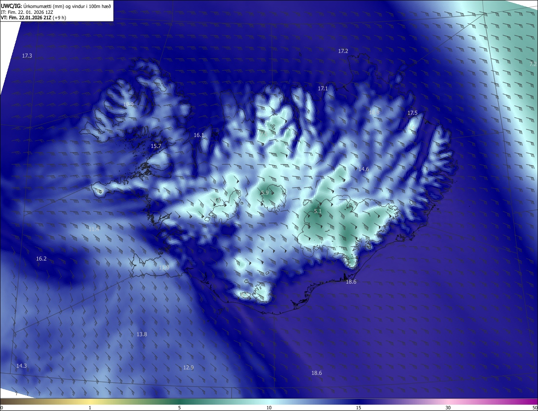Click the 18.6 value over the open ocean
This screenshot has height=411, width=538.
point(316,373)
